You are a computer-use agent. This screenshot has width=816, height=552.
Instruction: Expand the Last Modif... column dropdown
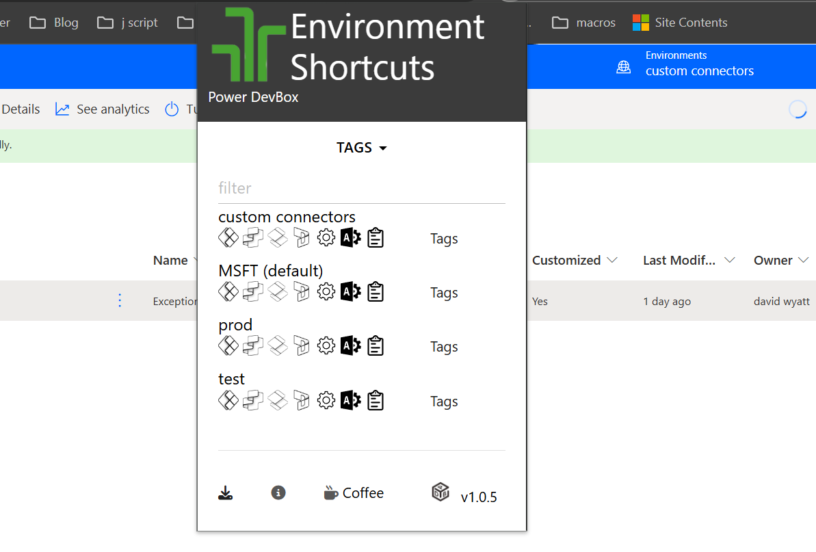(730, 260)
